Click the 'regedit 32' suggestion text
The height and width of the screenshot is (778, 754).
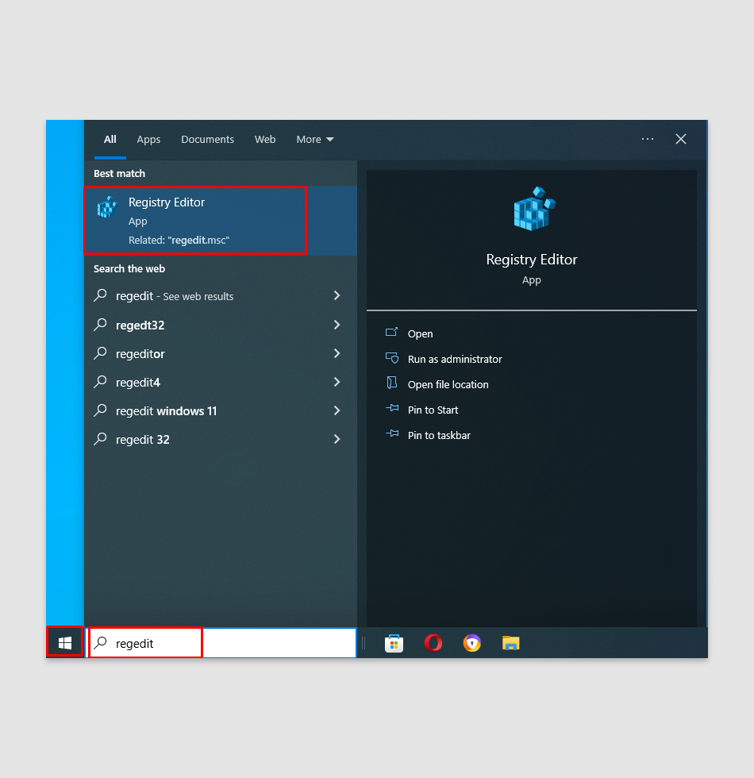coord(142,440)
